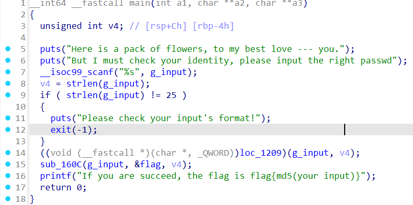This screenshot has height=205, width=413.
Task: Toggle breakpoint dot on sub_160C line 15
Action: 8,164
